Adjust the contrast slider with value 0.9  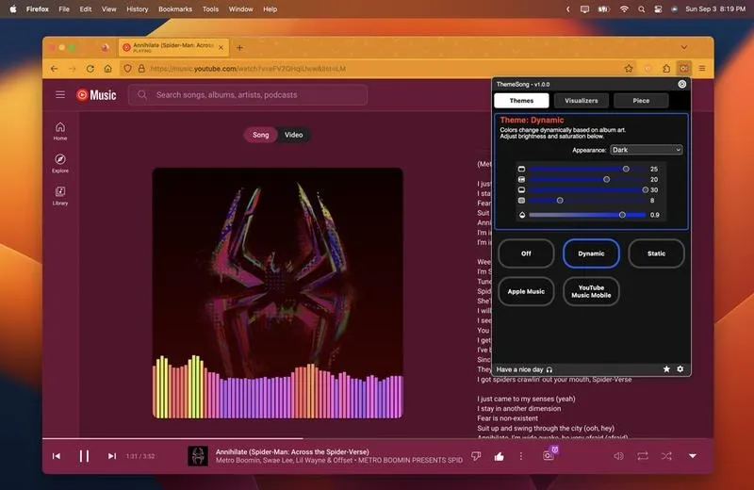coord(586,215)
